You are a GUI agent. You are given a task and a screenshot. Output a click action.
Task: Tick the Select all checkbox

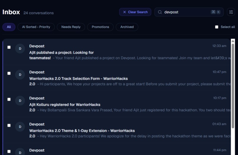click(x=217, y=27)
